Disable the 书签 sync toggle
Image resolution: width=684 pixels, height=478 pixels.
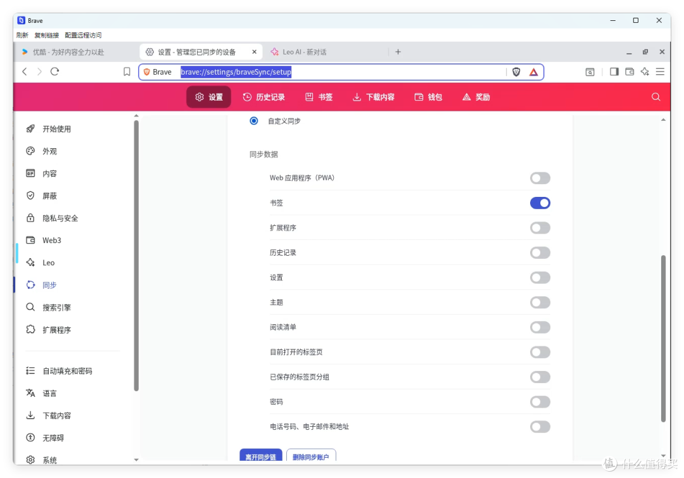(540, 203)
